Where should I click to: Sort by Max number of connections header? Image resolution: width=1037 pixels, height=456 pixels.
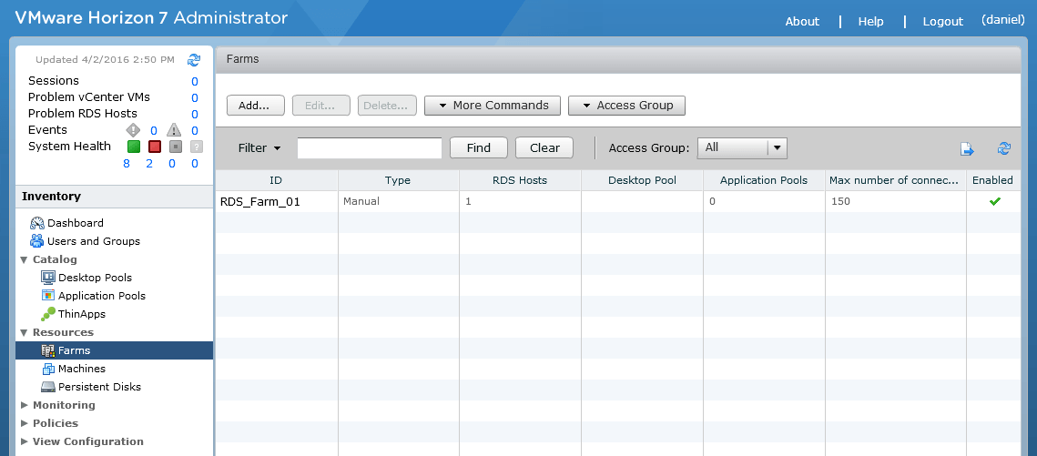(x=894, y=180)
